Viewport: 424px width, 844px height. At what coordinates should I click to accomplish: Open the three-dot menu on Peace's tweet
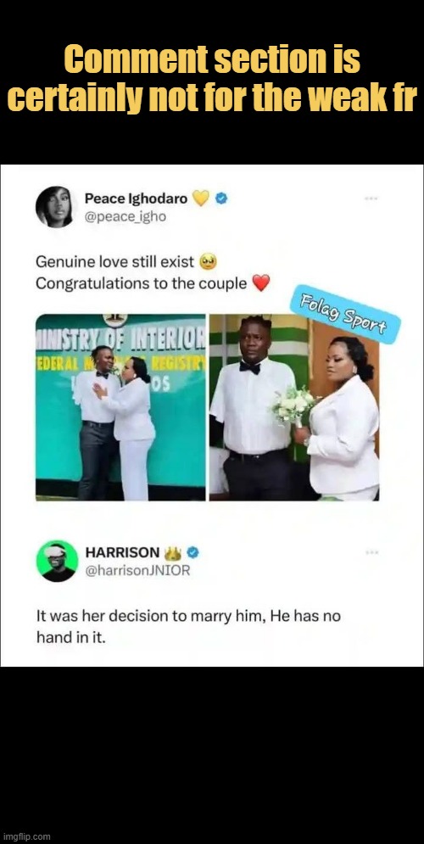pyautogui.click(x=371, y=198)
